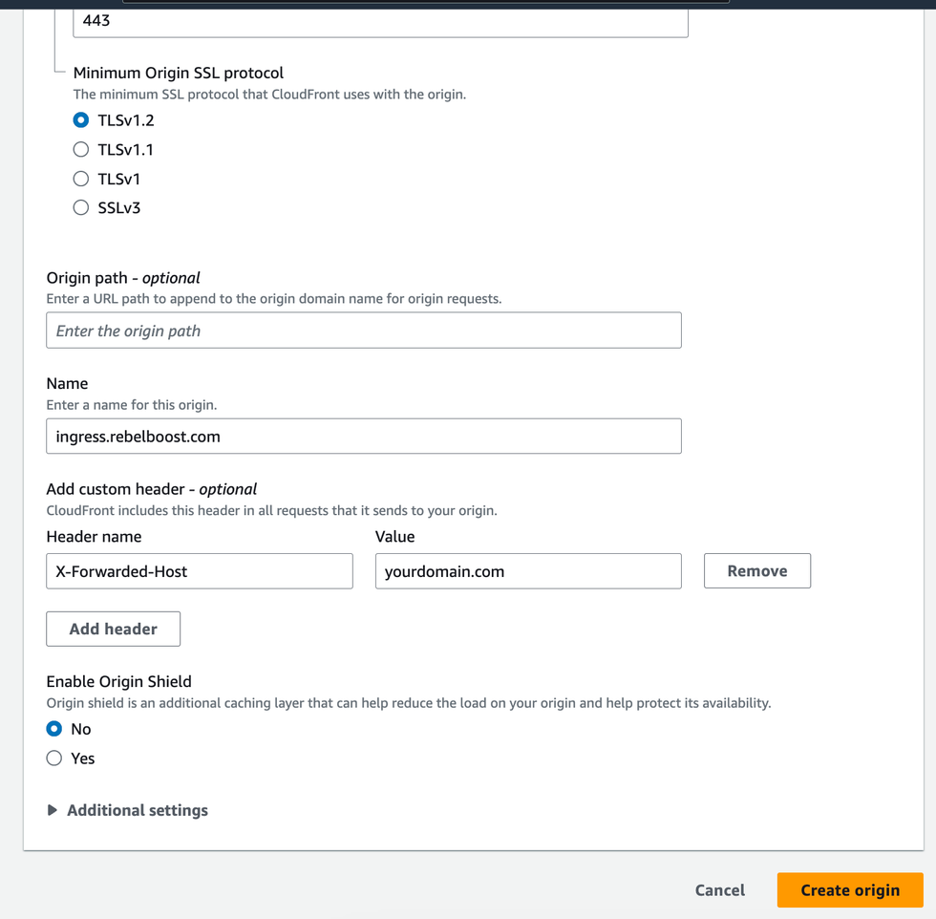Edit the header Value field yourdomain.com
This screenshot has height=919, width=936.
pyautogui.click(x=527, y=571)
